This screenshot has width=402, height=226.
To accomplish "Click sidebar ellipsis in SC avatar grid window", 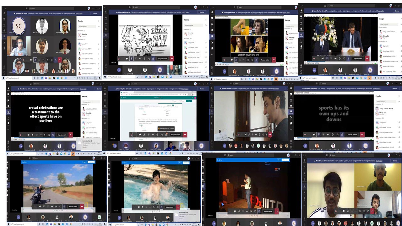I will point(4,54).
